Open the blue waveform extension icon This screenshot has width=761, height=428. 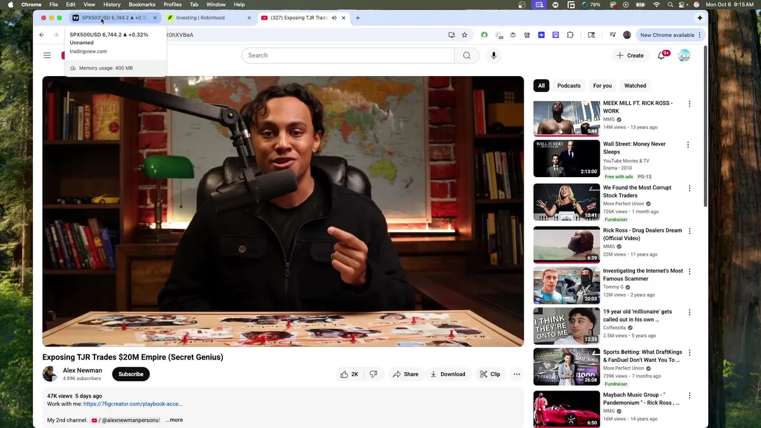541,35
